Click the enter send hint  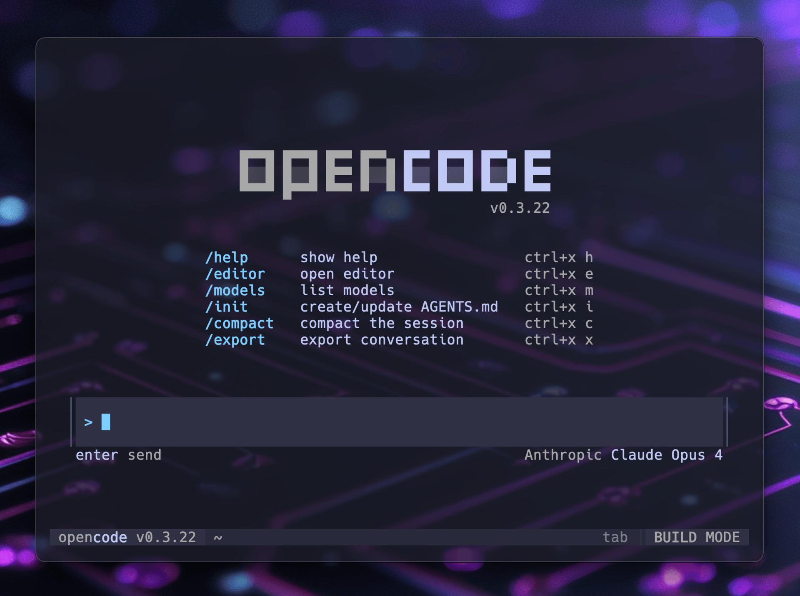point(118,455)
